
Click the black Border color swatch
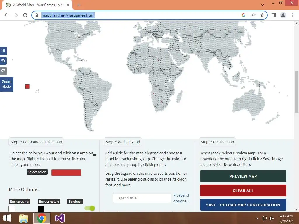(x=41, y=209)
